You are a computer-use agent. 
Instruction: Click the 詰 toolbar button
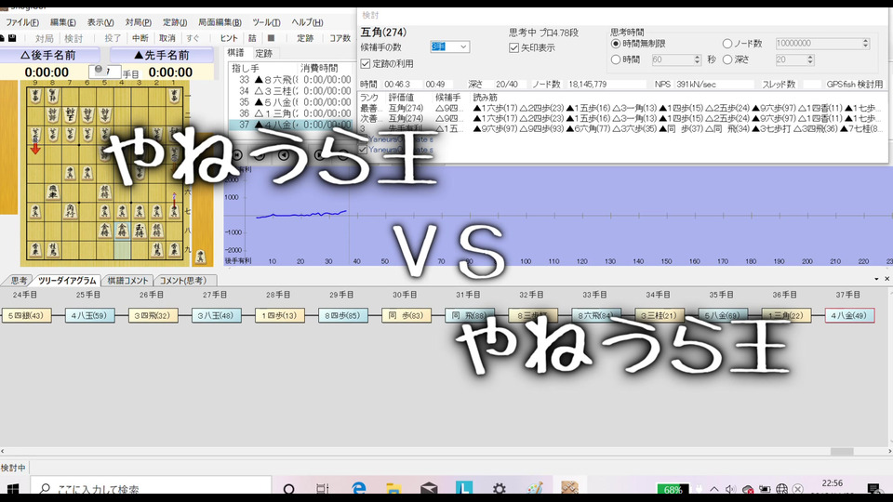click(252, 38)
